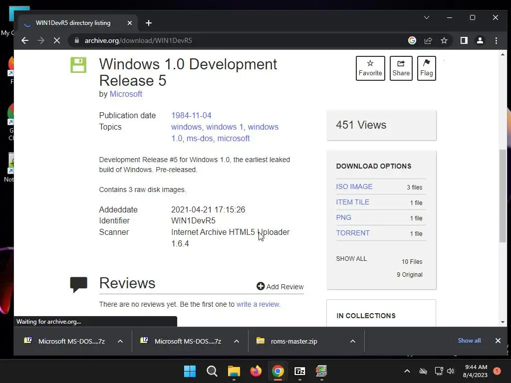Viewport: 511px width, 383px height.
Task: Click the 451 Views statistic
Action: click(361, 125)
